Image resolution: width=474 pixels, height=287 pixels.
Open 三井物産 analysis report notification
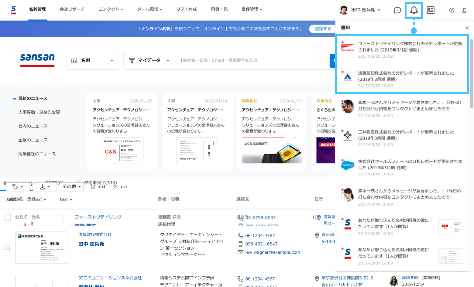click(402, 138)
